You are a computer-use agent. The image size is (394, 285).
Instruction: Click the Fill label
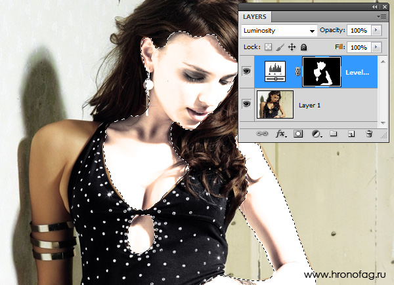[x=339, y=47]
